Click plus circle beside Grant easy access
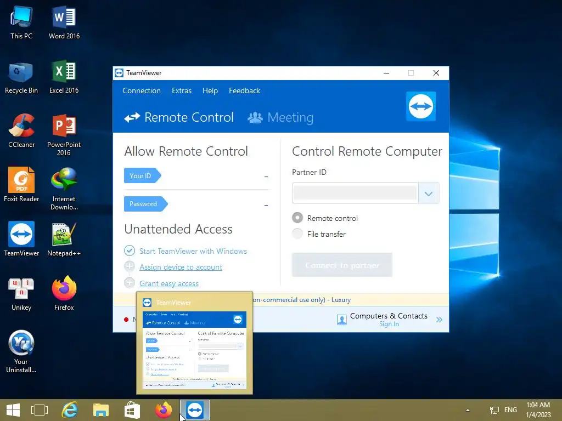Screen dimensions: 562x421 (130, 283)
